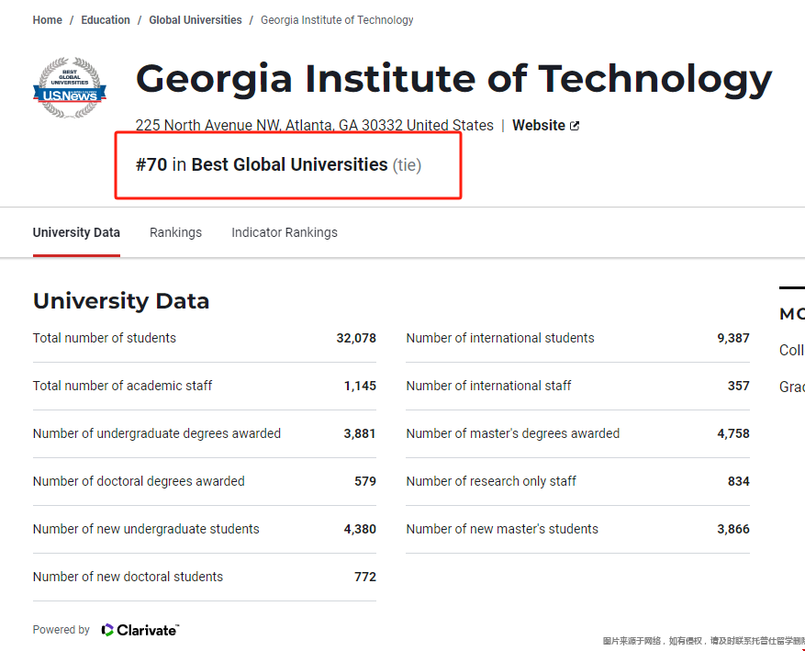Open the Home breadcrumb link
This screenshot has height=651, width=805.
pyautogui.click(x=48, y=20)
